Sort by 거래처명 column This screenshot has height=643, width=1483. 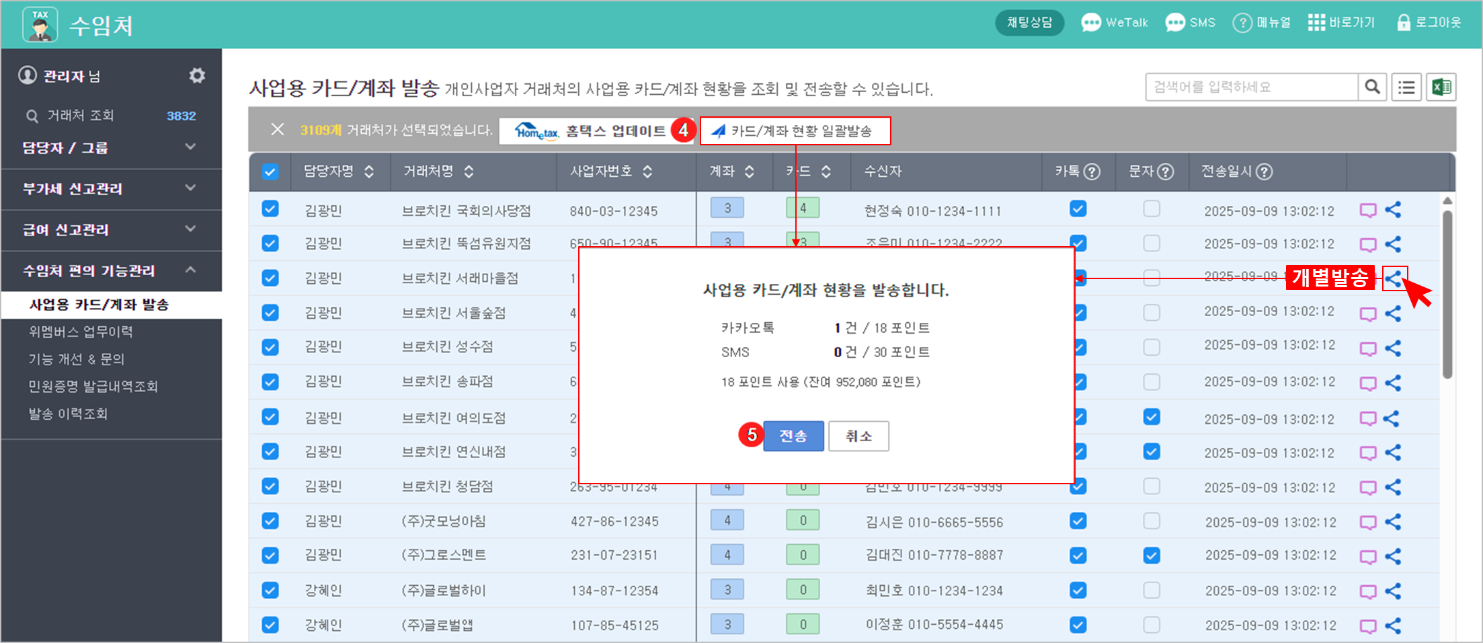[x=469, y=172]
